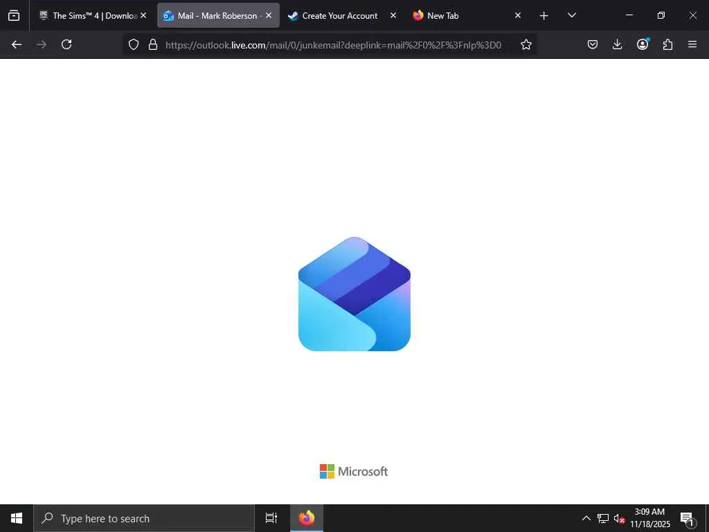
Task: Close the Mail - Mark Roberson tab
Action: [x=269, y=15]
